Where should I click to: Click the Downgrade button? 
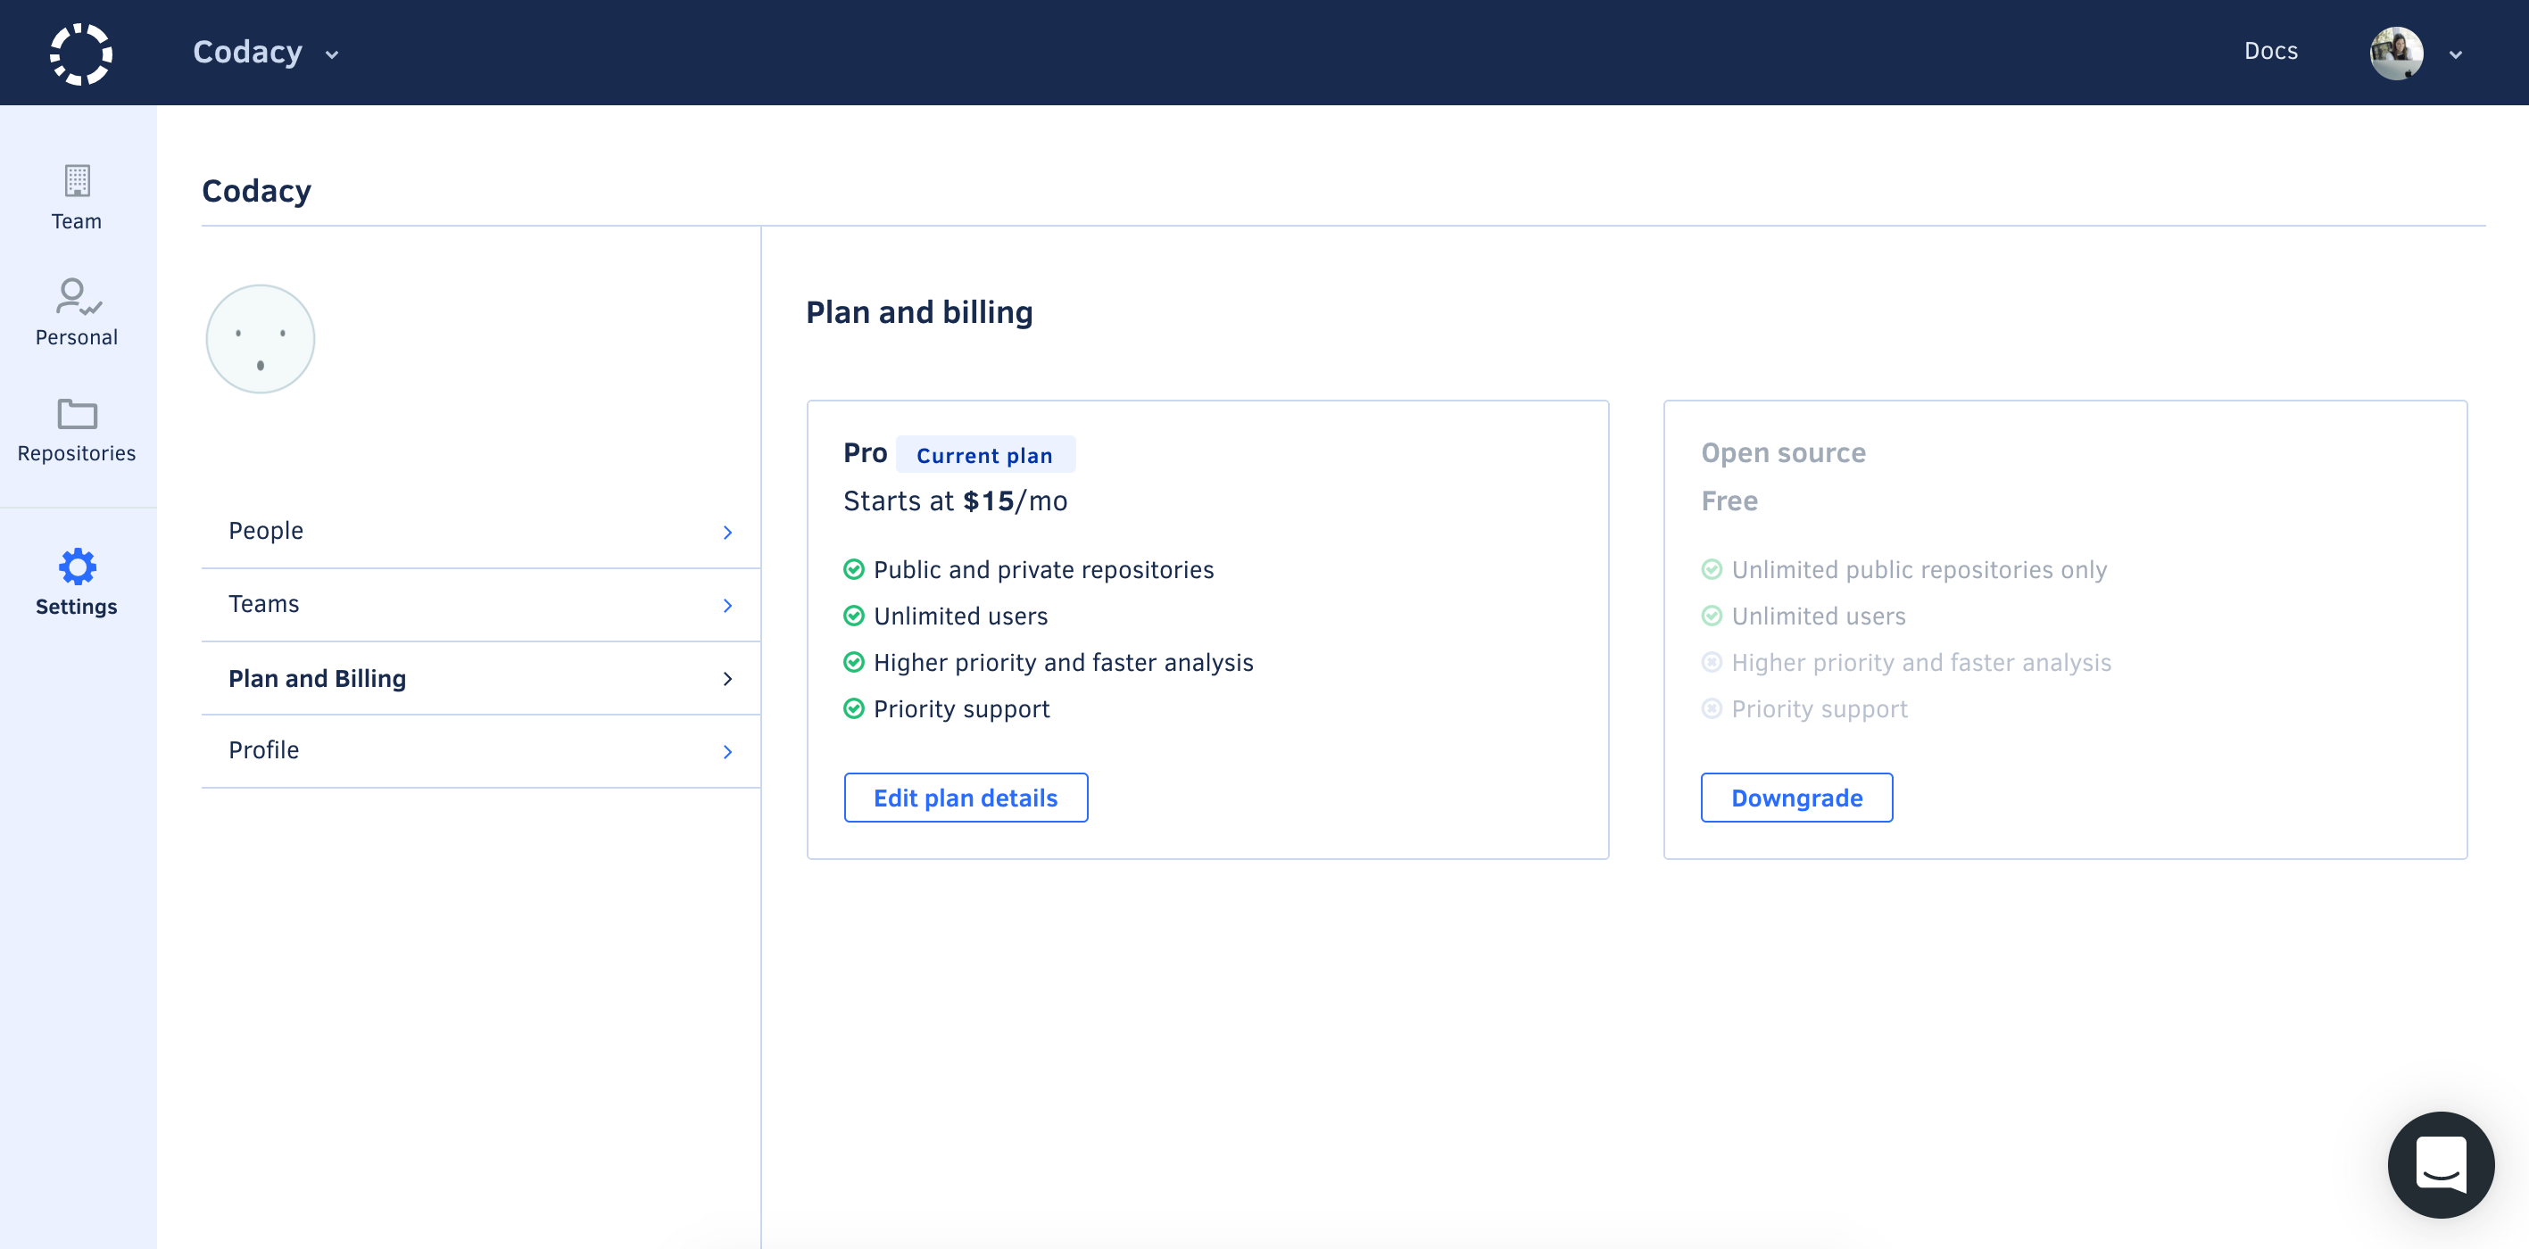(x=1795, y=798)
